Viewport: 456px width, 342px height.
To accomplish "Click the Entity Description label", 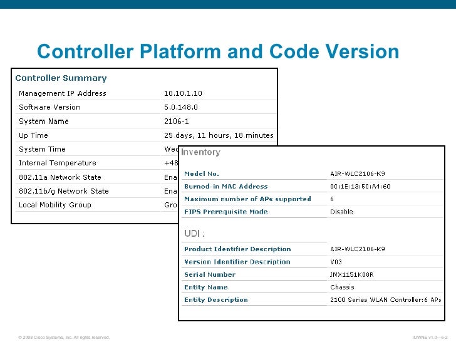I will point(216,300).
